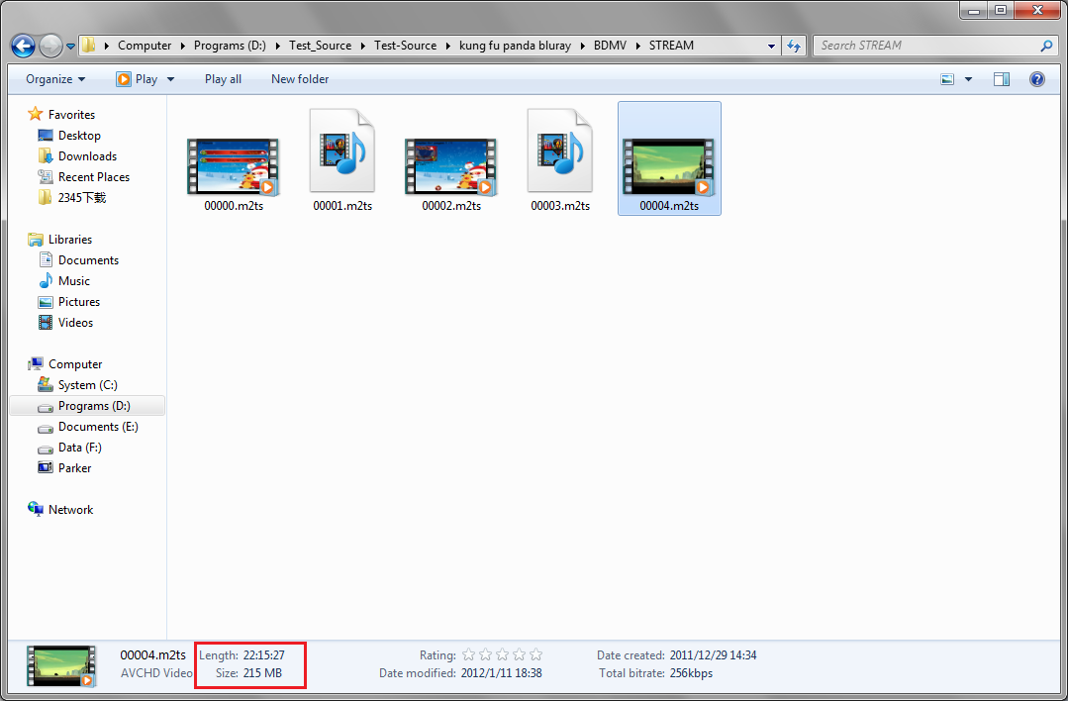
Task: Open kung fu panda bluray breadcrumb
Action: click(x=515, y=46)
